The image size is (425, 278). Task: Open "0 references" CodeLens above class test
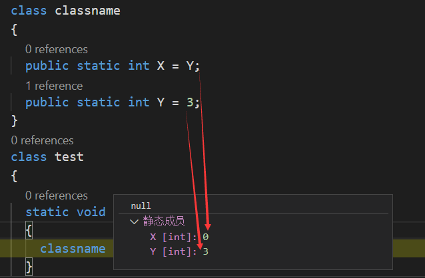[43, 140]
